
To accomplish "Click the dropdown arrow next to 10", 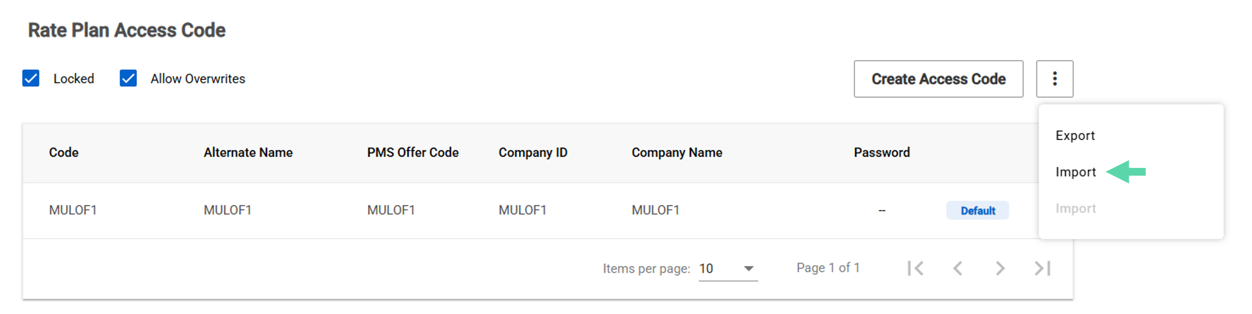I will click(748, 268).
